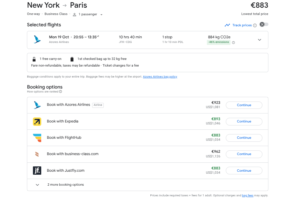Viewport: 290px width, 198px height.
Task: Continue with business-class.com booking
Action: pos(244,154)
